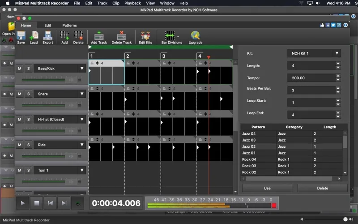Select the Rock 04 pattern row
358x224 pixels.
[x=292, y=159]
